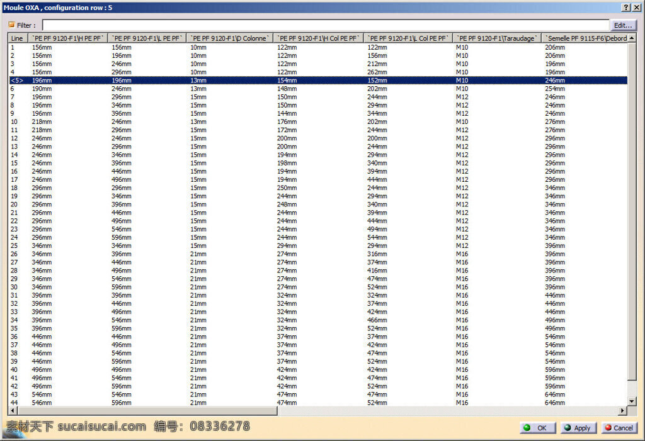Close the Moule OXA configuration dialog
Viewport: 645px width, 441px height.
[x=636, y=8]
